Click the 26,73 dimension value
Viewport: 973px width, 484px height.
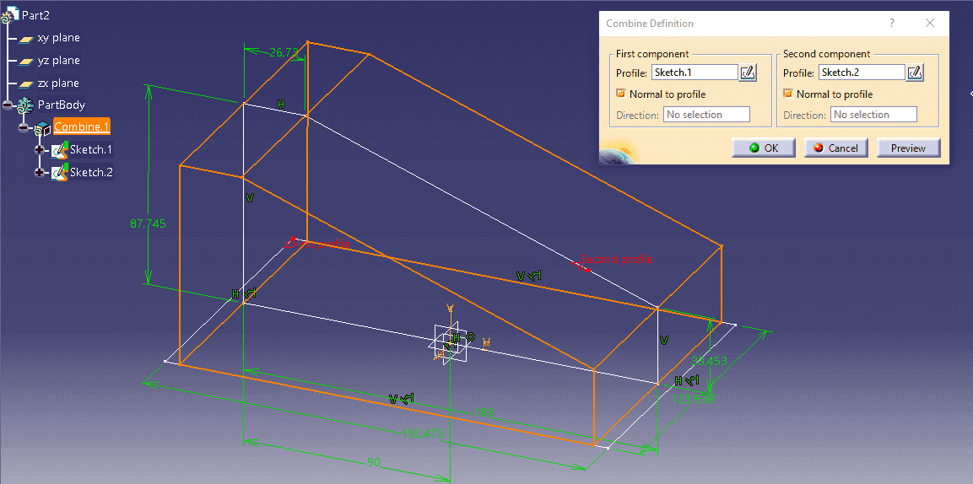tap(284, 53)
